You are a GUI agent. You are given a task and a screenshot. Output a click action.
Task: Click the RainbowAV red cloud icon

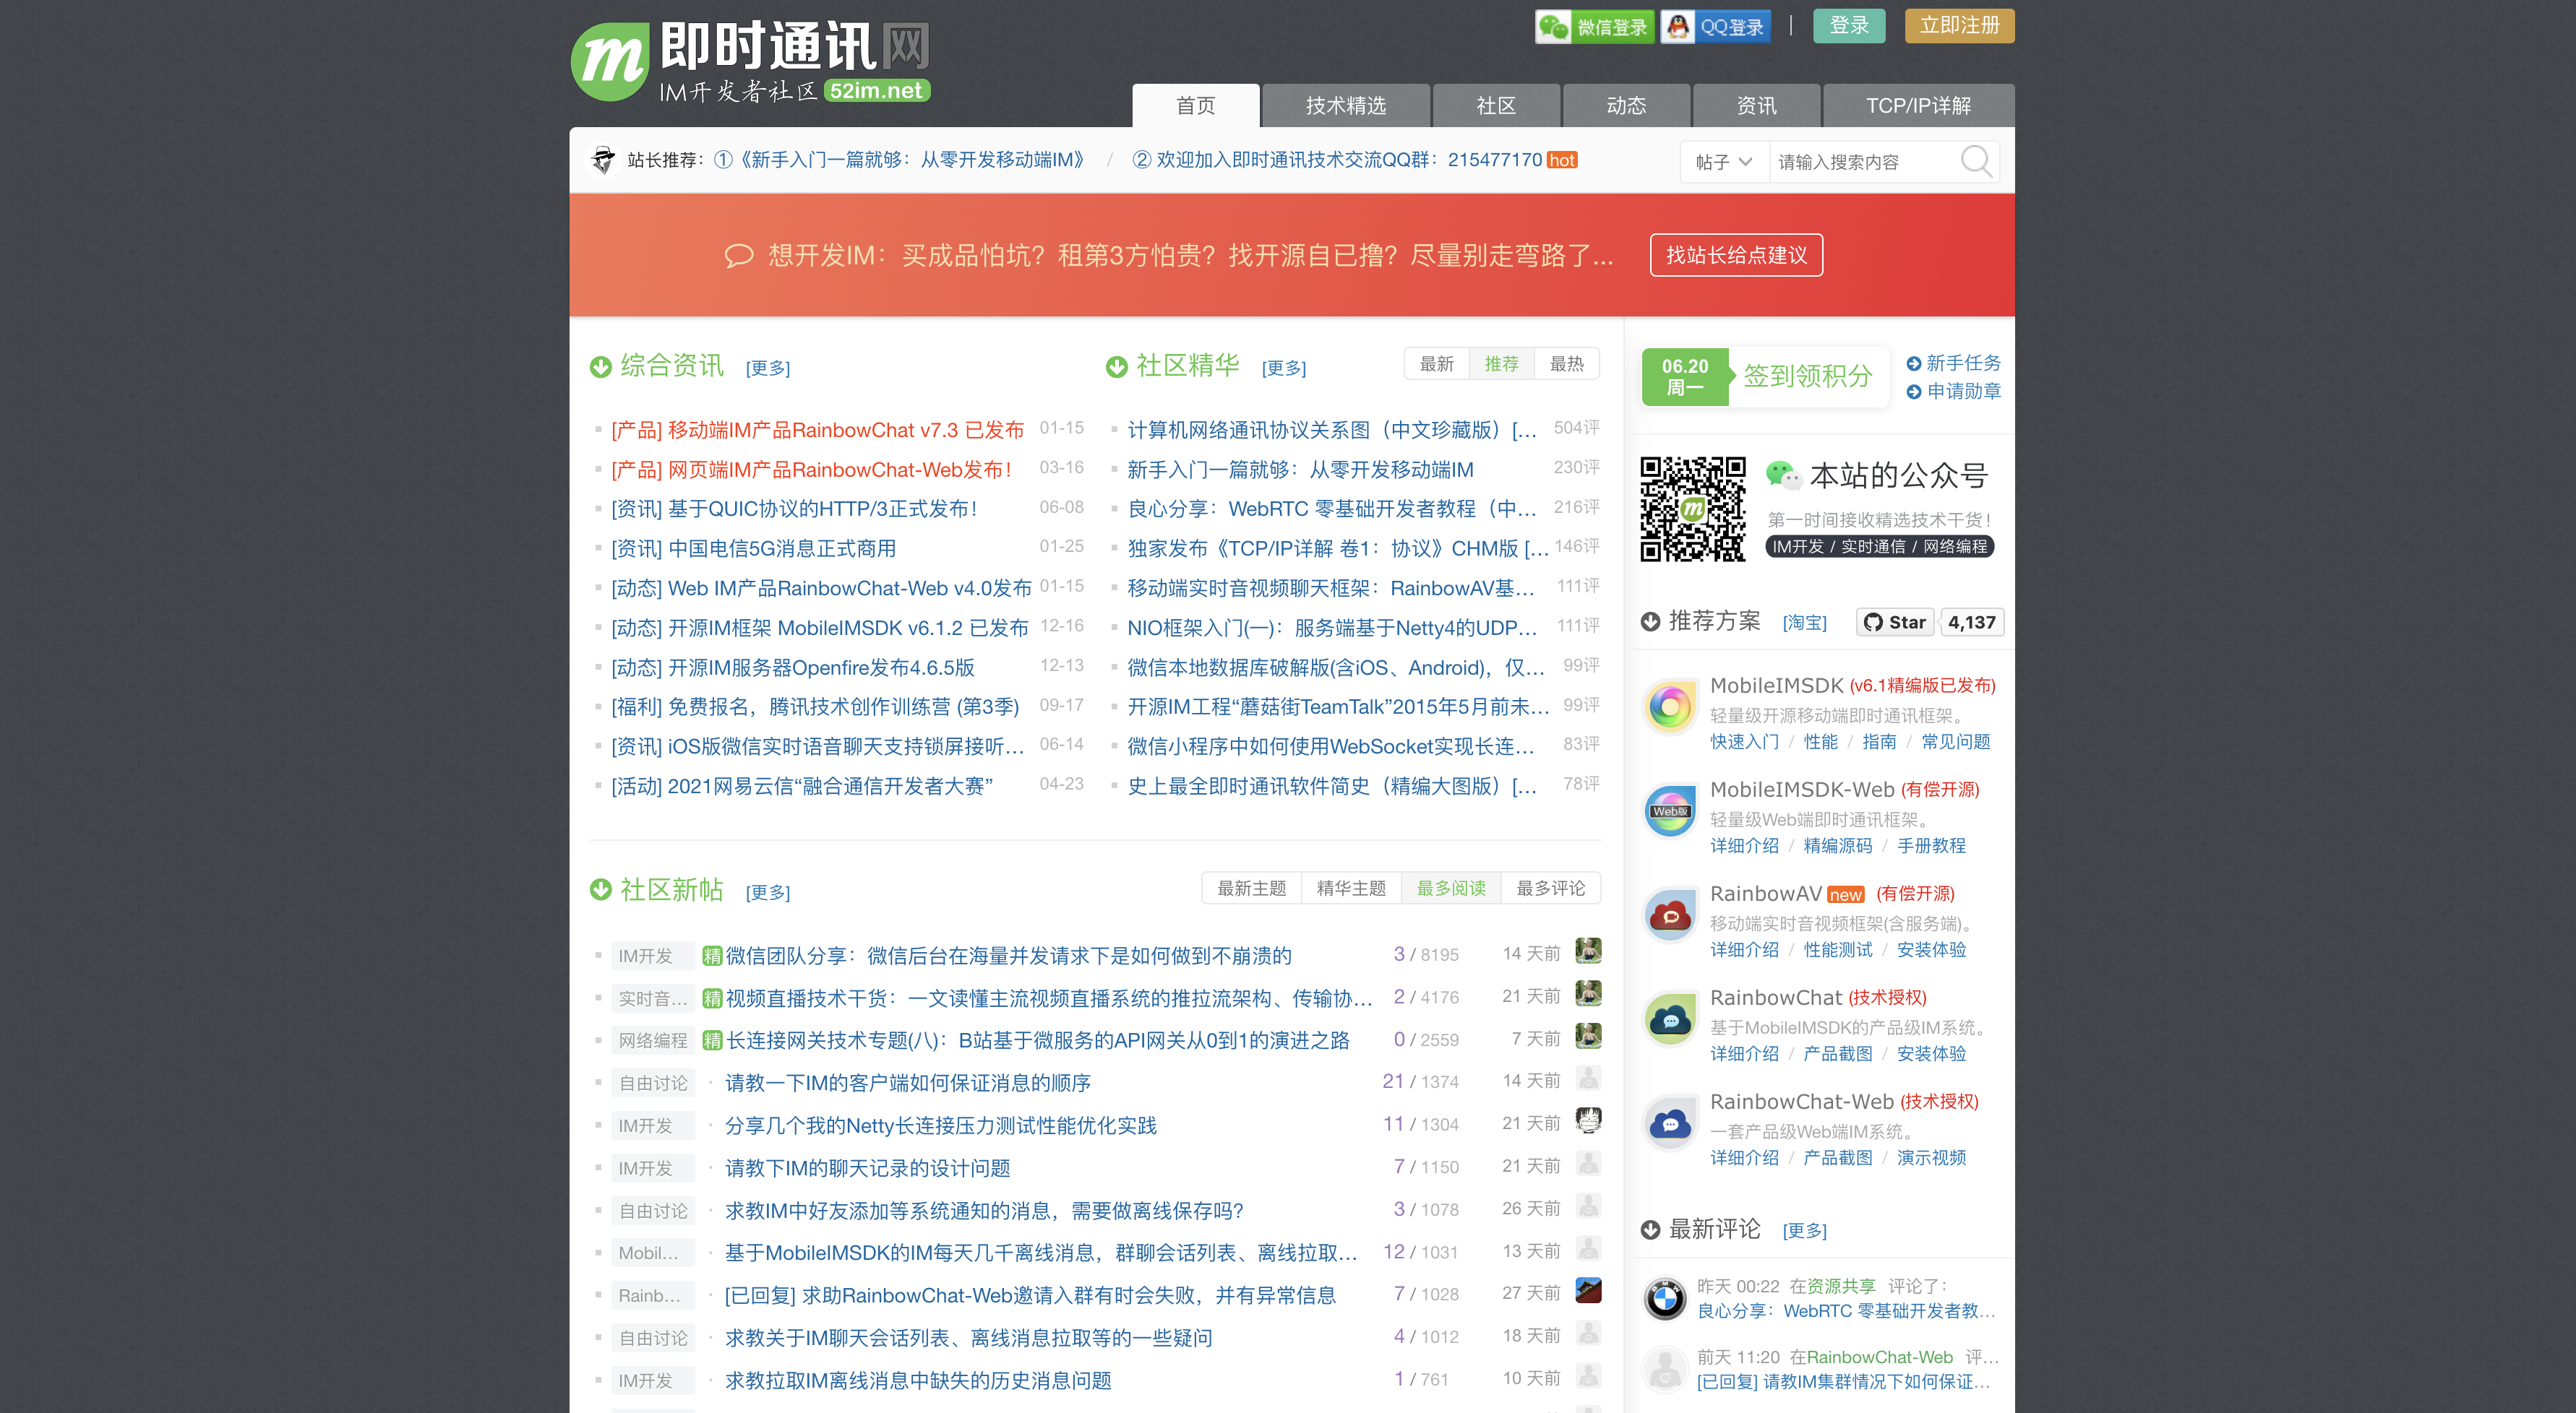(x=1670, y=915)
